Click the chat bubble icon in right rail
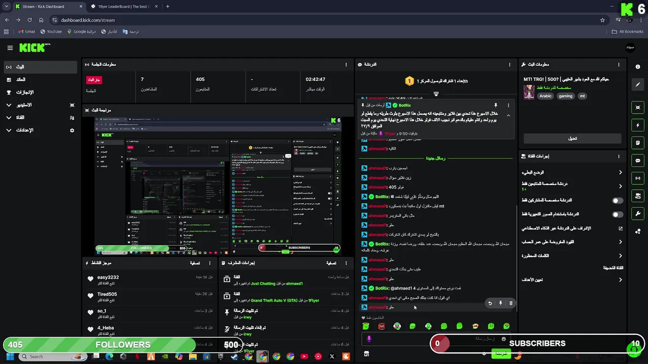 (638, 160)
